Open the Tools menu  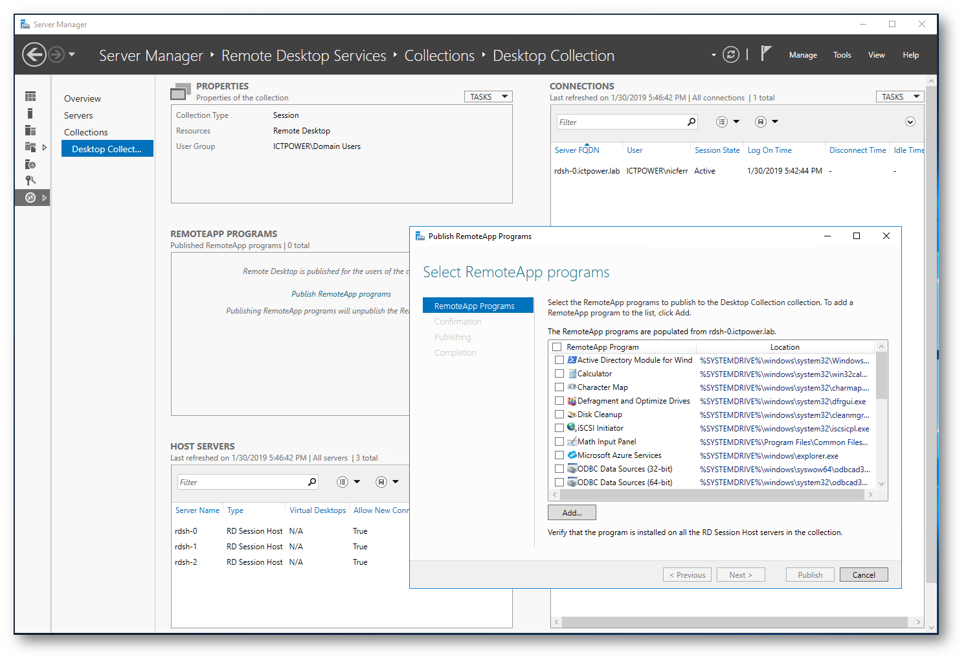(842, 55)
